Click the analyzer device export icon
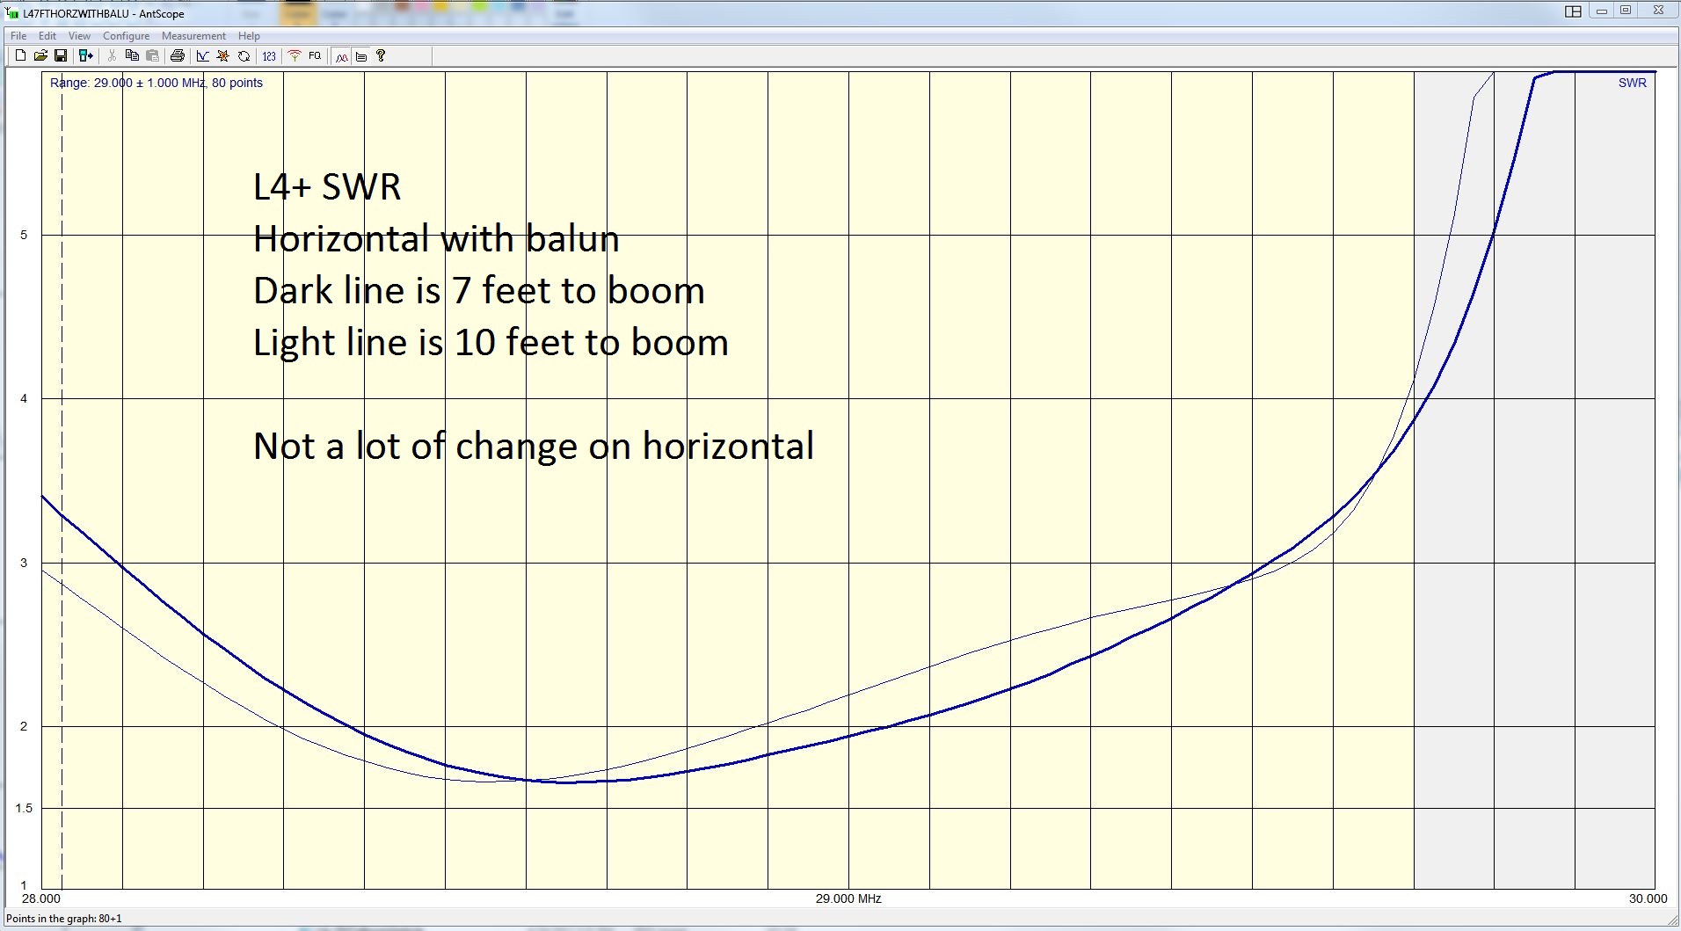The height and width of the screenshot is (931, 1681). pyautogui.click(x=85, y=55)
